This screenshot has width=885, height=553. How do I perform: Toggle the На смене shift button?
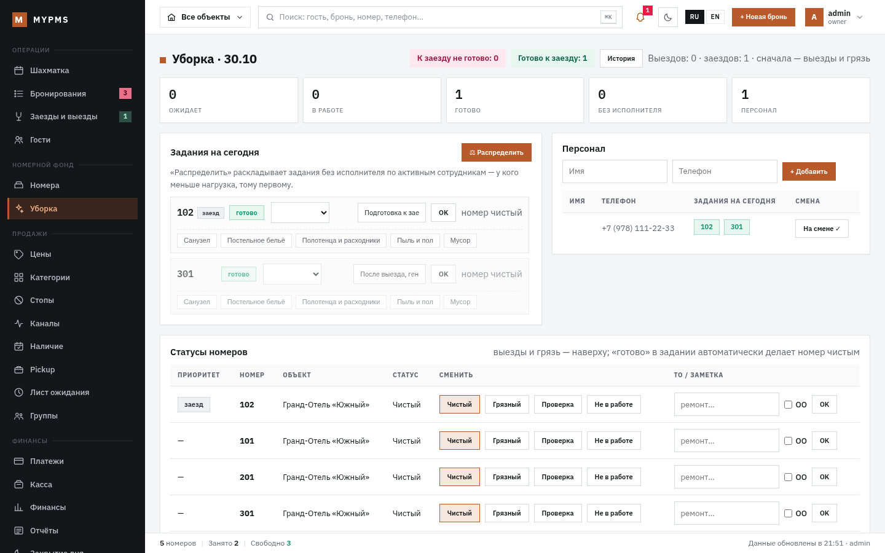[x=822, y=229]
